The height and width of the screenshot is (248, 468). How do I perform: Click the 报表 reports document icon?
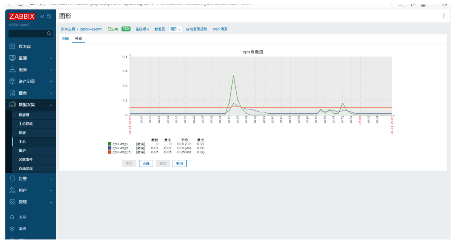tap(12, 93)
